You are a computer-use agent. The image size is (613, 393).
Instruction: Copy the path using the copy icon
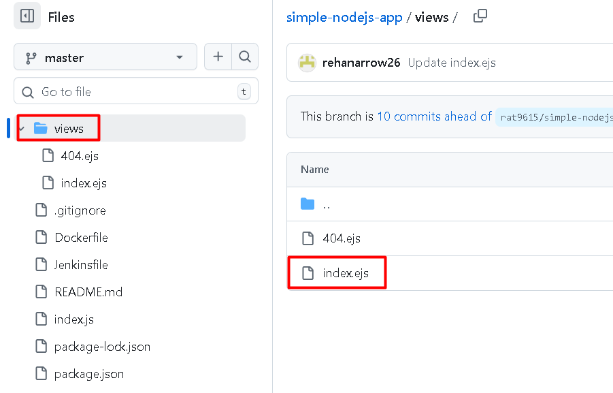[480, 16]
